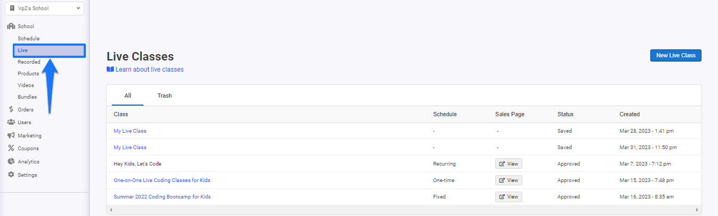718x216 pixels.
Task: Click the School building icon in sidebar
Action: click(11, 26)
